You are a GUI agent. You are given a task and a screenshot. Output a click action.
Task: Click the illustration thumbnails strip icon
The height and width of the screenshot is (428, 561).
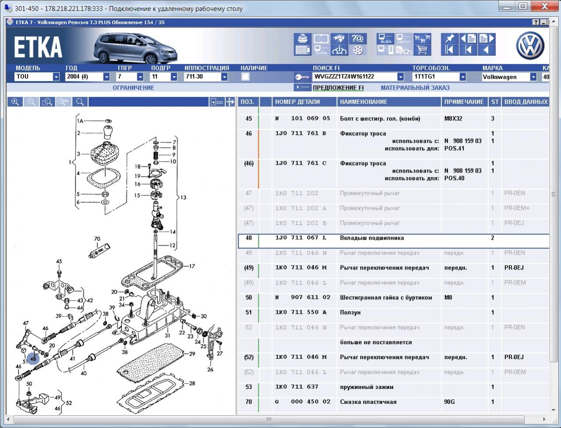(x=217, y=102)
